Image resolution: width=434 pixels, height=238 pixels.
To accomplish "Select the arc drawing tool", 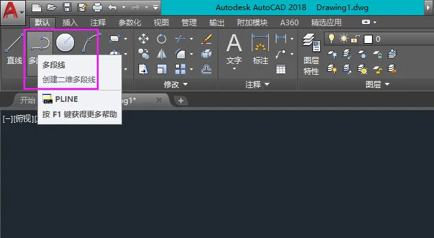I will click(91, 42).
